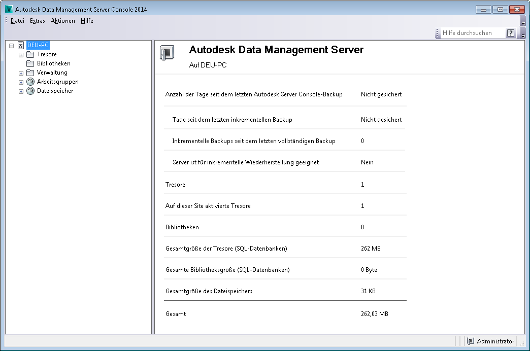Screen dimensions: 530x351
Task: Click the Tresore folder icon
Action: tap(30, 54)
